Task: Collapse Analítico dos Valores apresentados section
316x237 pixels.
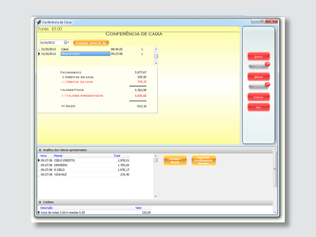Action: (x=40, y=150)
